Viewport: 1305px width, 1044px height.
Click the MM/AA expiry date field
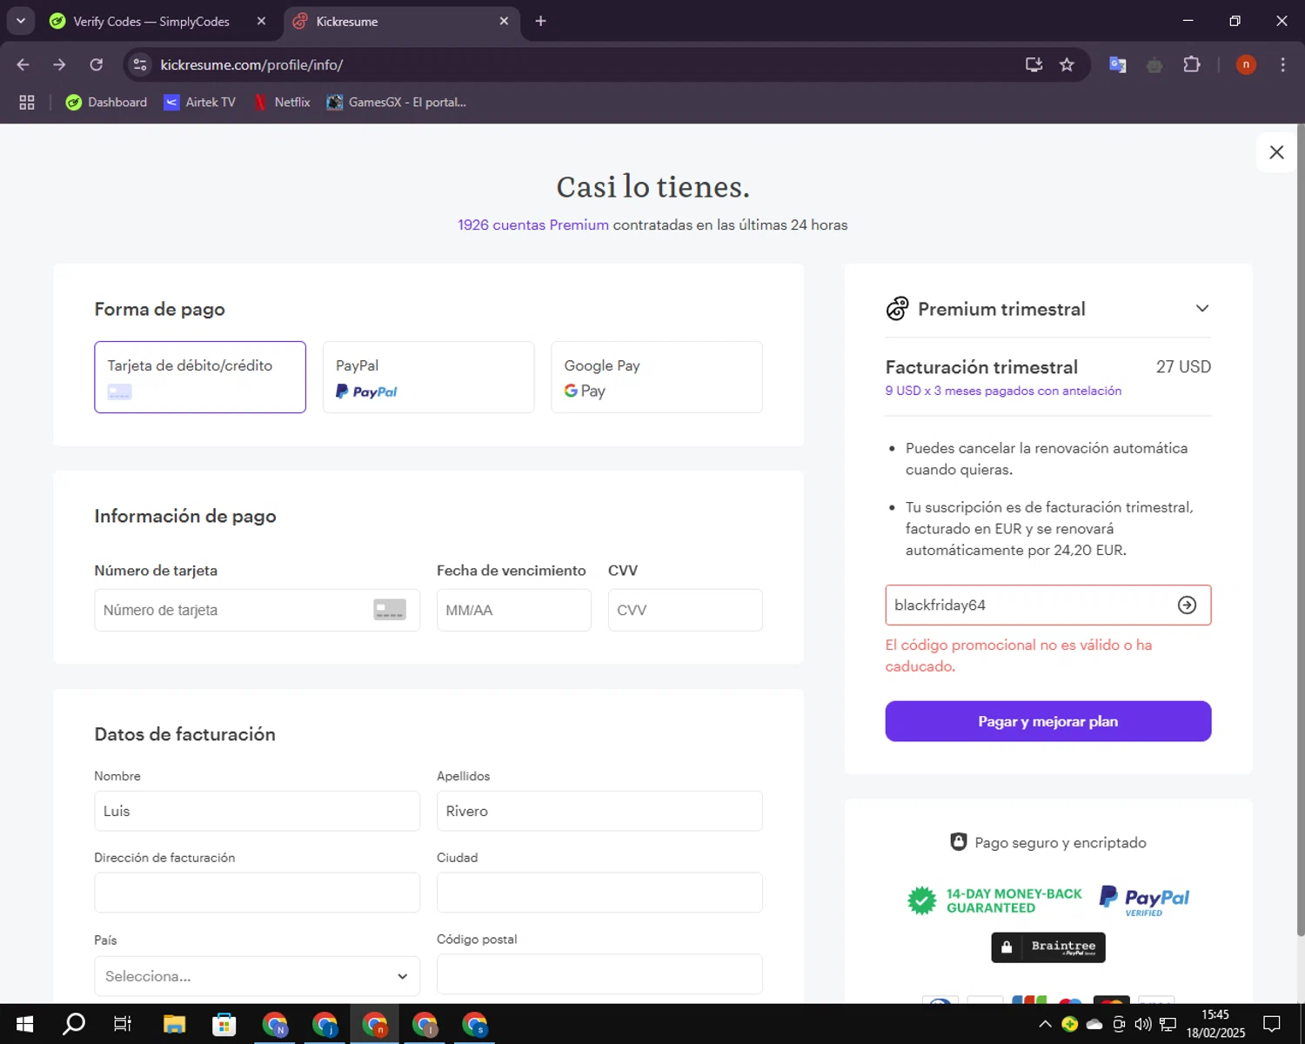[513, 610]
